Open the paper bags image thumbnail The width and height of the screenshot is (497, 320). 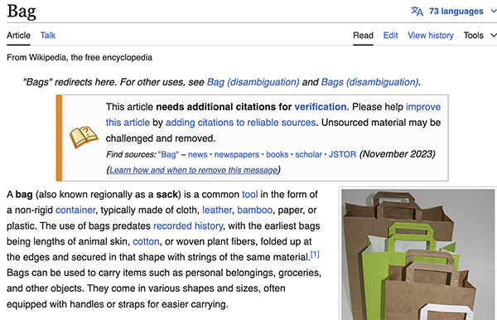pos(418,255)
